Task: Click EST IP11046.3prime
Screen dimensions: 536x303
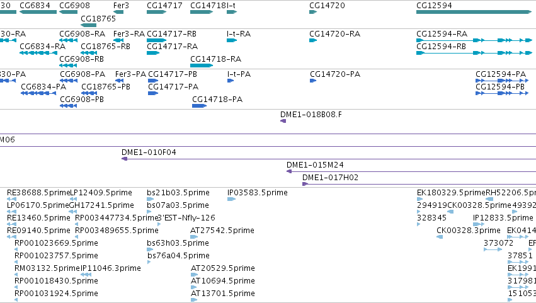Action: (111, 269)
